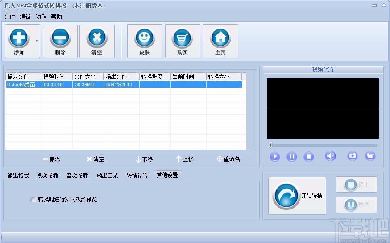390x243 pixels.
Task: Open the 文件 menu
Action: coord(9,17)
